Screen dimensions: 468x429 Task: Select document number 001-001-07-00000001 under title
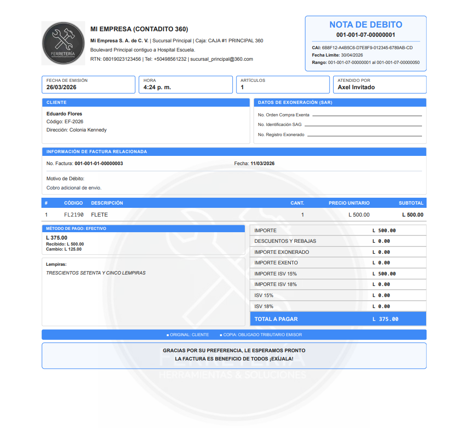pos(366,35)
